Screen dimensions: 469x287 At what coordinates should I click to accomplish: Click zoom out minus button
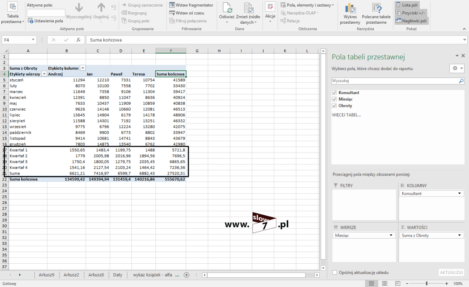(x=408, y=284)
